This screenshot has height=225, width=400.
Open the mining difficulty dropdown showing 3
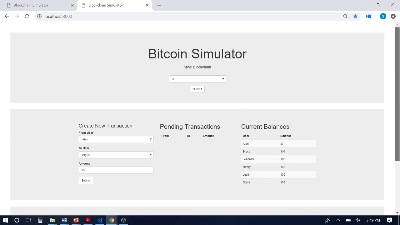197,79
